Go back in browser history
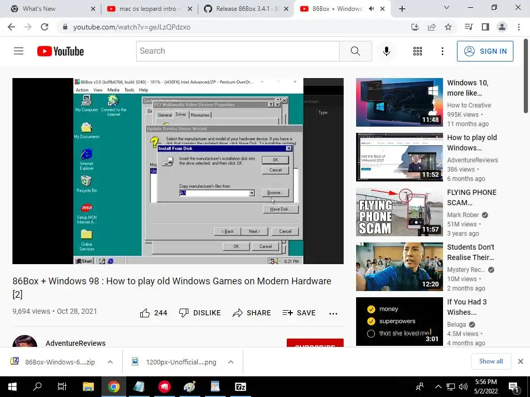The width and height of the screenshot is (530, 397). click(11, 27)
